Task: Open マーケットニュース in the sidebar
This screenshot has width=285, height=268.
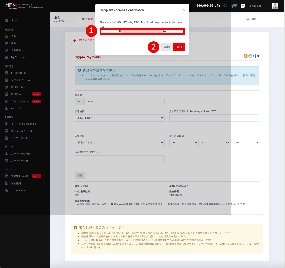Action: 19,132
